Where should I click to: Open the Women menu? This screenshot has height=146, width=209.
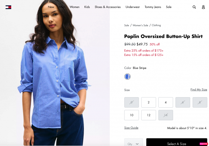[74, 7]
